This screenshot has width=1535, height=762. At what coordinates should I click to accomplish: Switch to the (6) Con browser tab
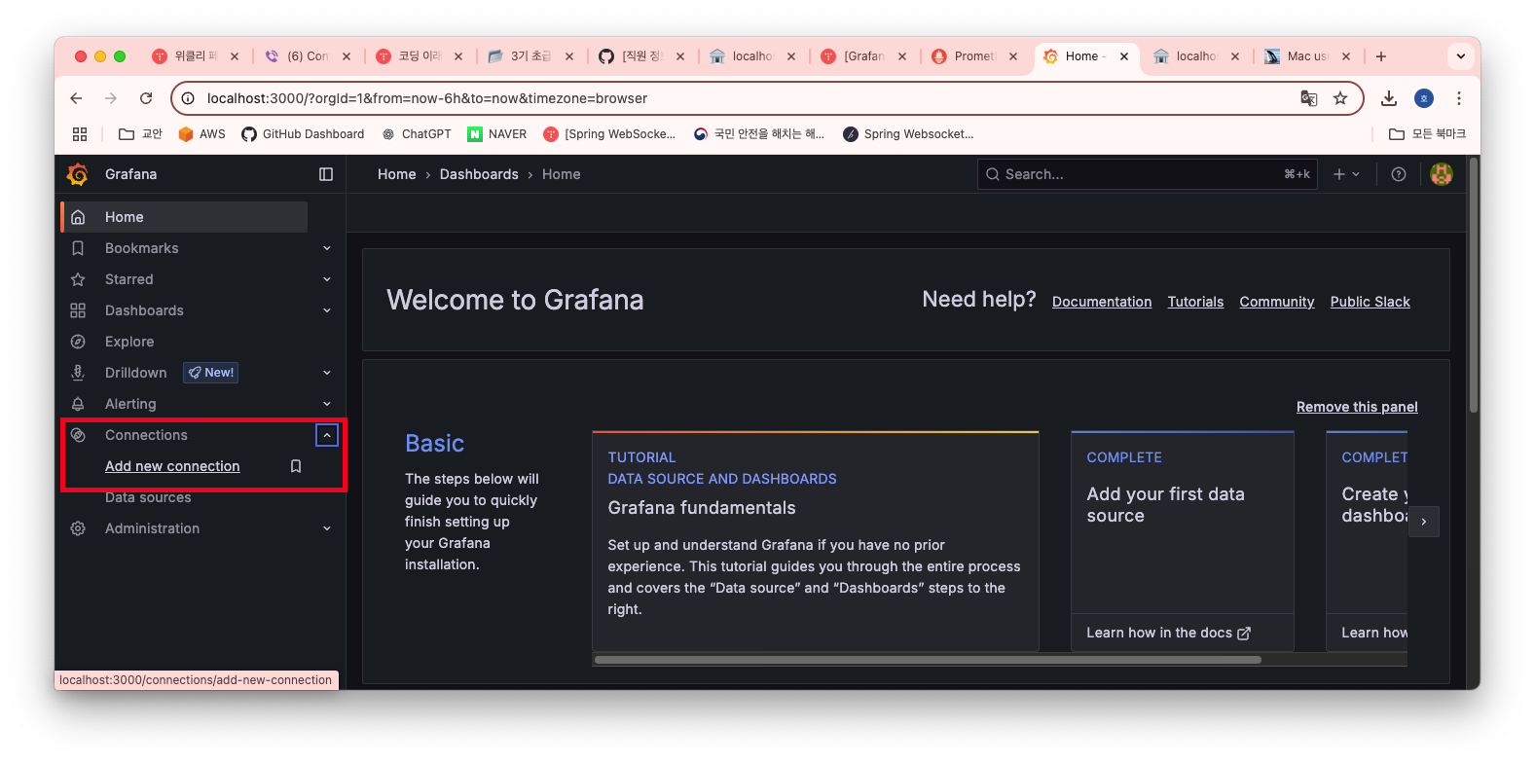[309, 56]
